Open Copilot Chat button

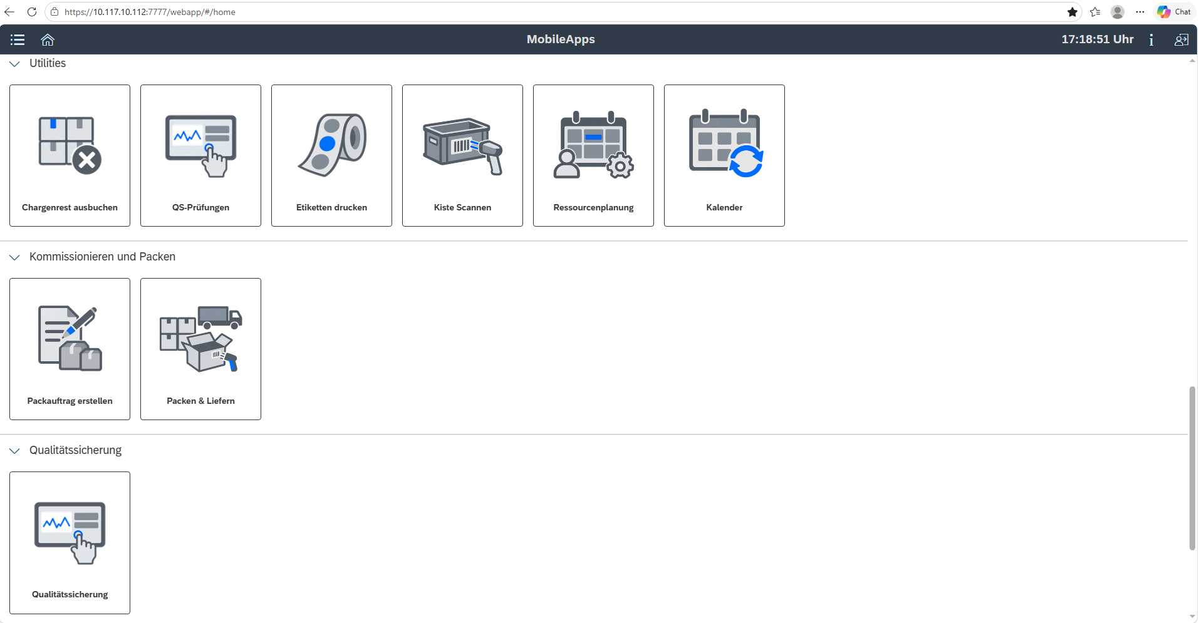(1174, 12)
